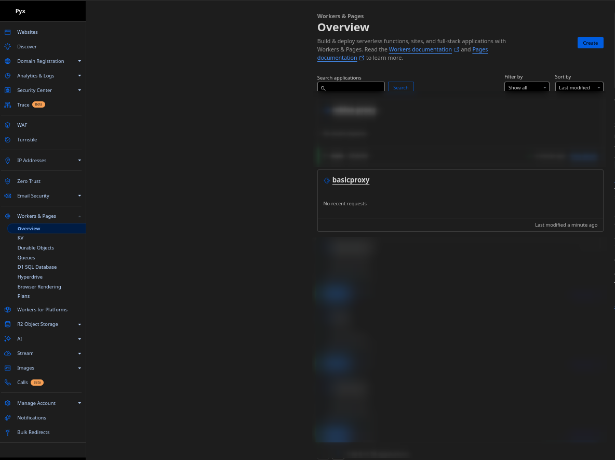Open the KV submenu item

pyautogui.click(x=20, y=238)
